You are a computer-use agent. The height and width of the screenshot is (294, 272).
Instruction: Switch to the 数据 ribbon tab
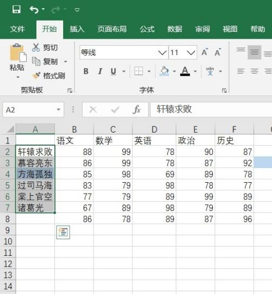tap(175, 29)
